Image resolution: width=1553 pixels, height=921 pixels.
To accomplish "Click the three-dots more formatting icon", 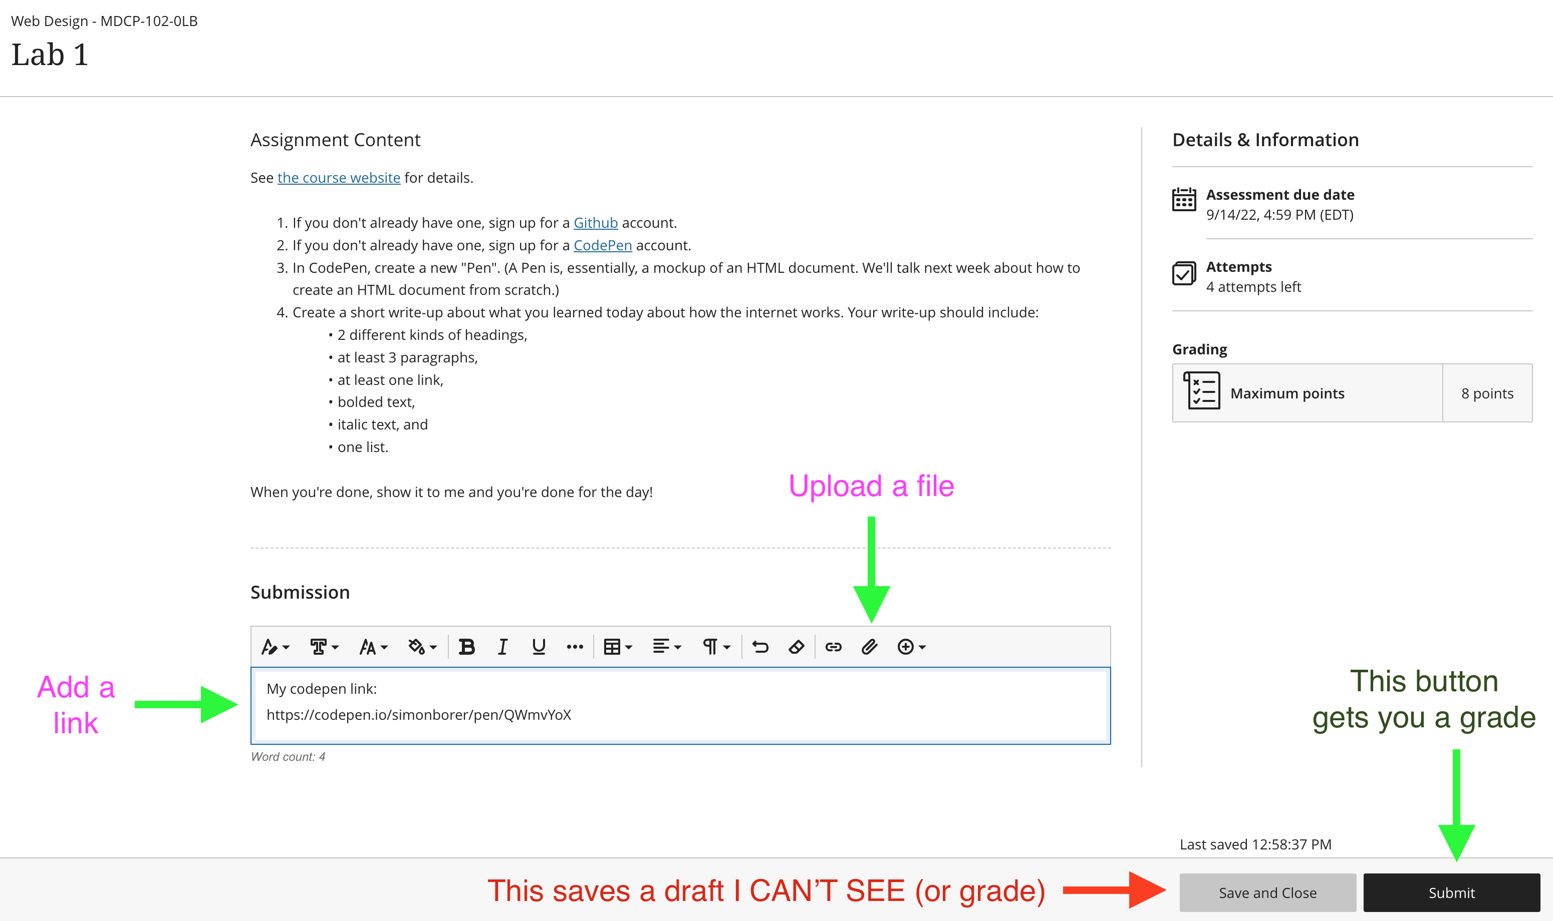I will click(575, 647).
